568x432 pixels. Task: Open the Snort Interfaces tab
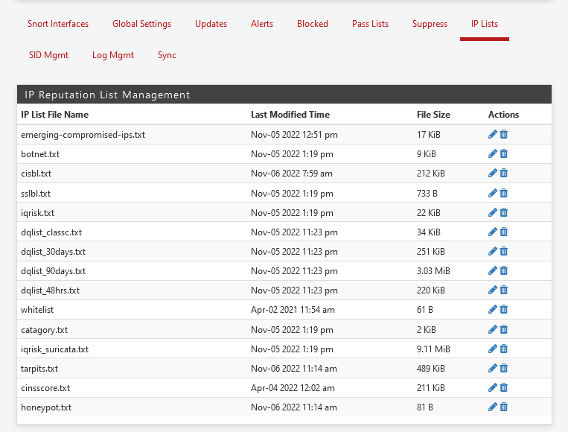(x=58, y=24)
